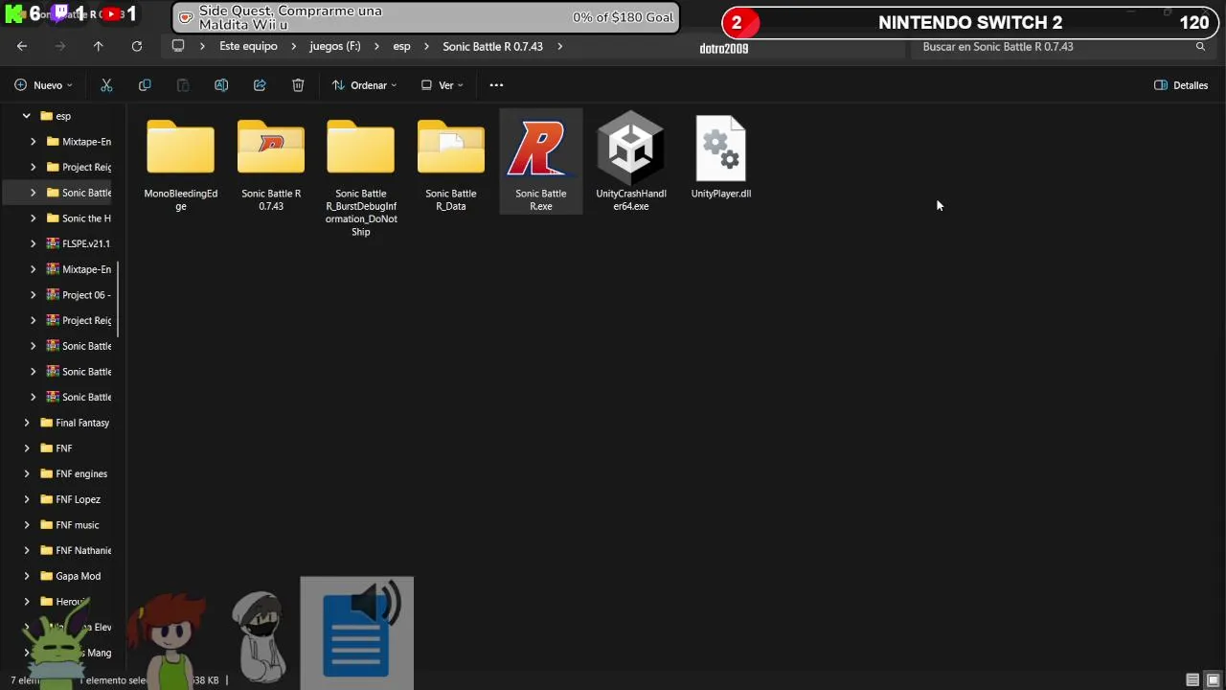This screenshot has height=690, width=1226.
Task: Select FNF Nathanie folder in sidebar
Action: (75, 550)
